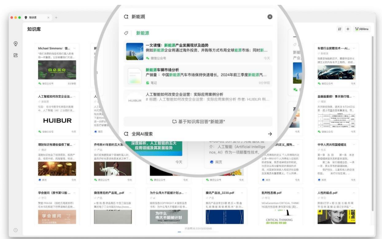Image resolution: width=382 pixels, height=239 pixels.
Task: Open result 一文读懂：新能源产业发展现状及趋势
Action: pos(198,52)
